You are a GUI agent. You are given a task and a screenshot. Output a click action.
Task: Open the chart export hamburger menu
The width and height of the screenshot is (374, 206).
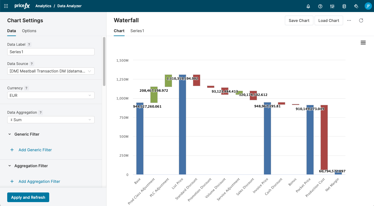(x=363, y=42)
